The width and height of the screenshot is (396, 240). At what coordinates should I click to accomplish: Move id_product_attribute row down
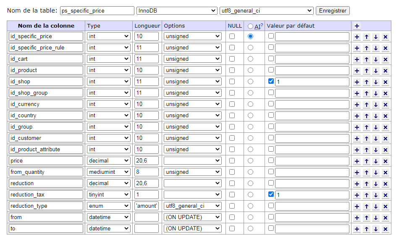pos(376,150)
